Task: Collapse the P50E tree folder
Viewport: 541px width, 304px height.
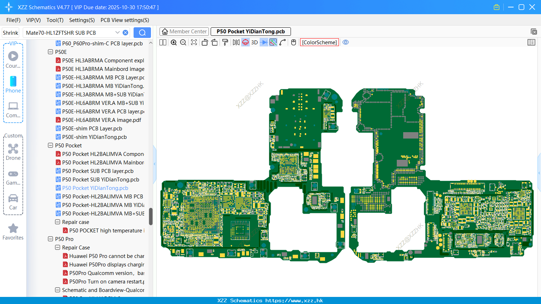Action: tap(50, 52)
